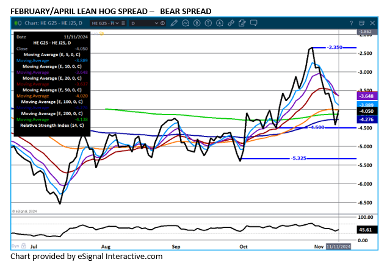Image resolution: width=387 pixels, height=270 pixels.
Task: Click the -2.350 horizontal line label
Action: pyautogui.click(x=336, y=47)
